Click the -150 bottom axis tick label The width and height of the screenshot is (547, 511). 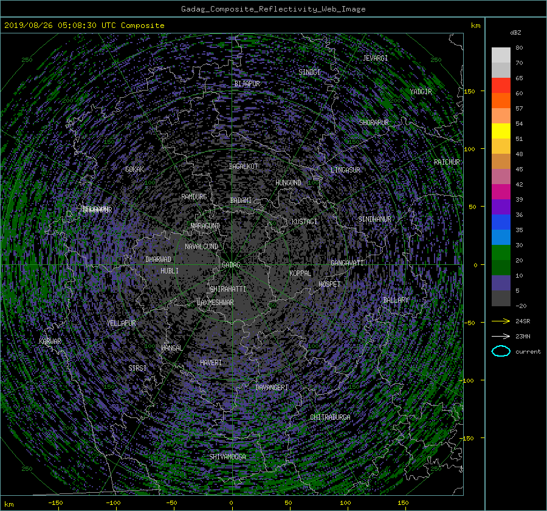point(55,502)
